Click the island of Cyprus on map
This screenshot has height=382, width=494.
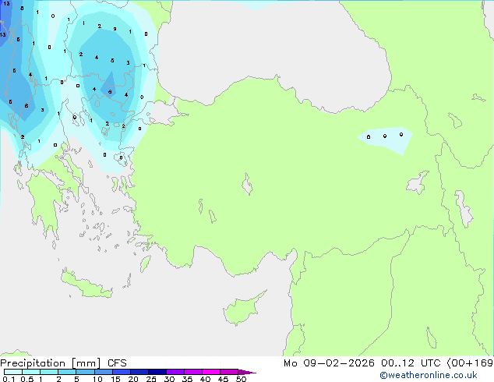pos(242,309)
